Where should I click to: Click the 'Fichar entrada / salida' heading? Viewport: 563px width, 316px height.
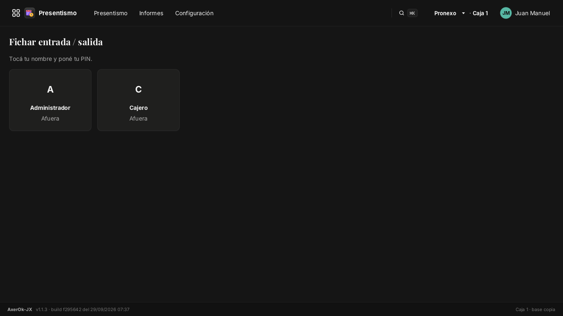coord(56,42)
